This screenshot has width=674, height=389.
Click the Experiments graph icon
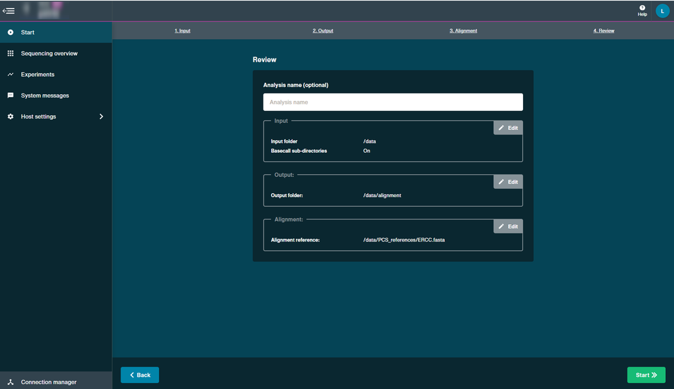point(10,74)
